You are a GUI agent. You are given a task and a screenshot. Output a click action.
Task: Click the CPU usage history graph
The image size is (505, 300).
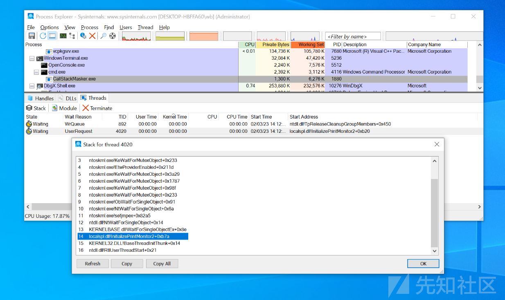[x=136, y=36]
